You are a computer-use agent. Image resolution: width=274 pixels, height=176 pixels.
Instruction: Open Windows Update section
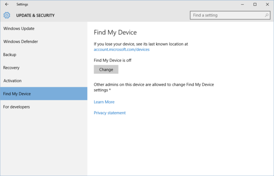(43, 28)
